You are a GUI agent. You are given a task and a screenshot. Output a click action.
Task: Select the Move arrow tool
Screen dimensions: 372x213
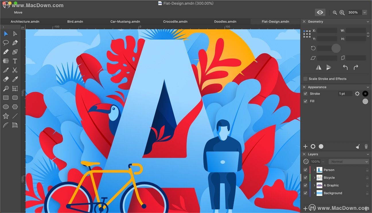pyautogui.click(x=6, y=34)
